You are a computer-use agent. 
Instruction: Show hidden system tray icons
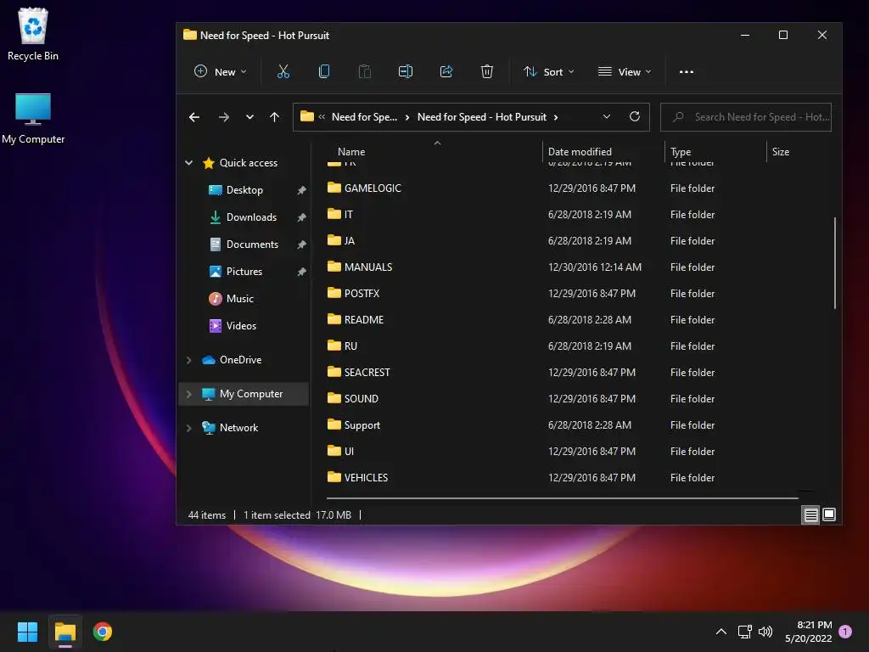(721, 632)
